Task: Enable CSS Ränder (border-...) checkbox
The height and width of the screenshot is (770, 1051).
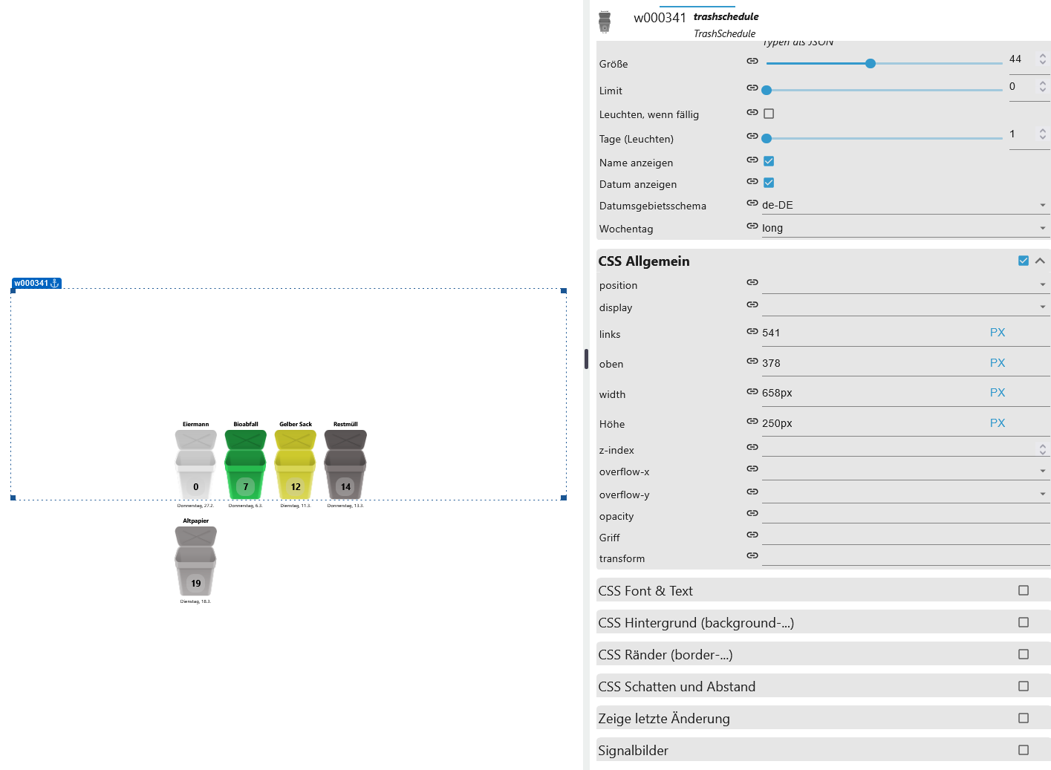Action: [x=1024, y=654]
